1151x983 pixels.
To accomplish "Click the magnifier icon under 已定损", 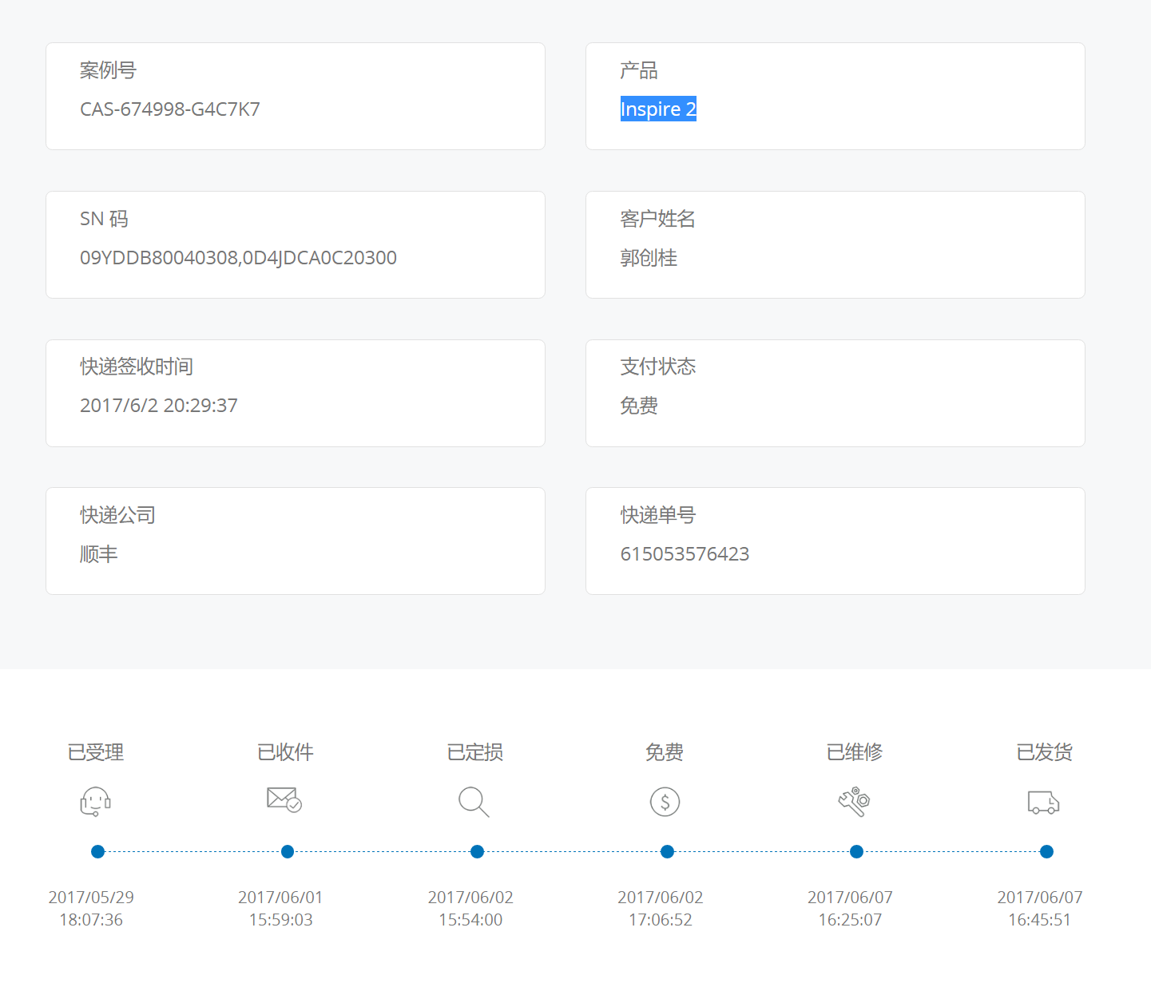I will (x=474, y=802).
